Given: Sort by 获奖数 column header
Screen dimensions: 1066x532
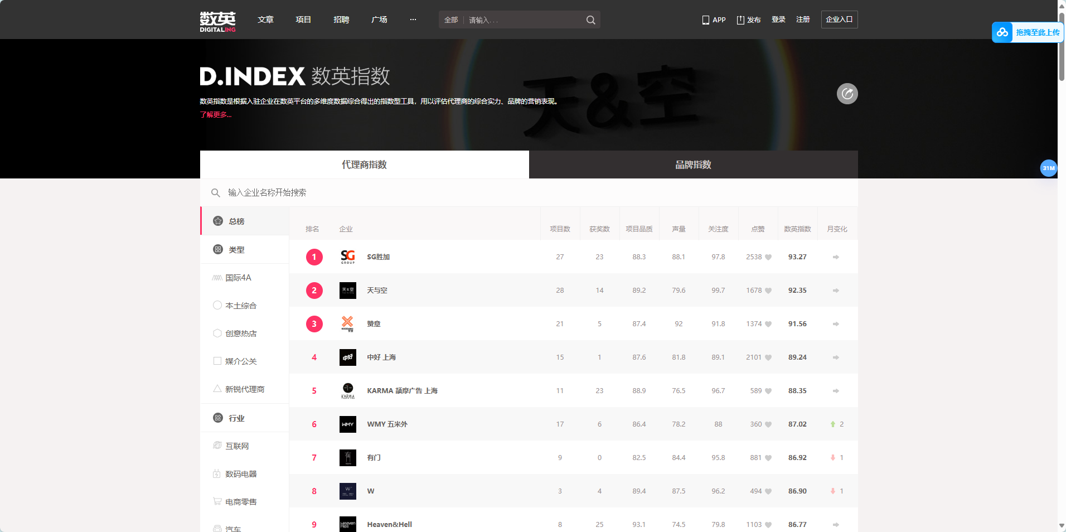Looking at the screenshot, I should 599,229.
